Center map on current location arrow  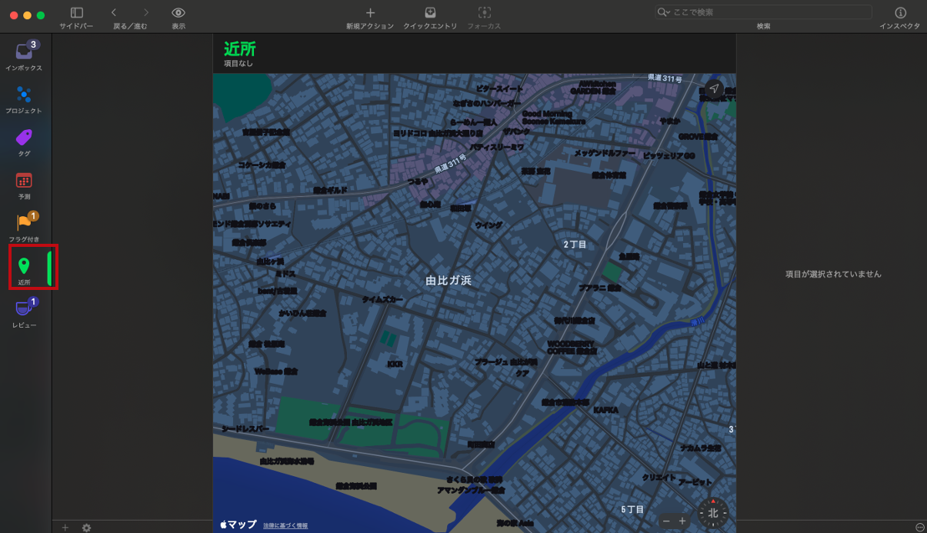714,89
